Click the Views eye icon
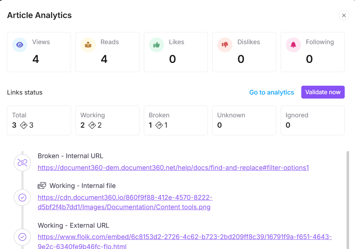 pos(20,45)
